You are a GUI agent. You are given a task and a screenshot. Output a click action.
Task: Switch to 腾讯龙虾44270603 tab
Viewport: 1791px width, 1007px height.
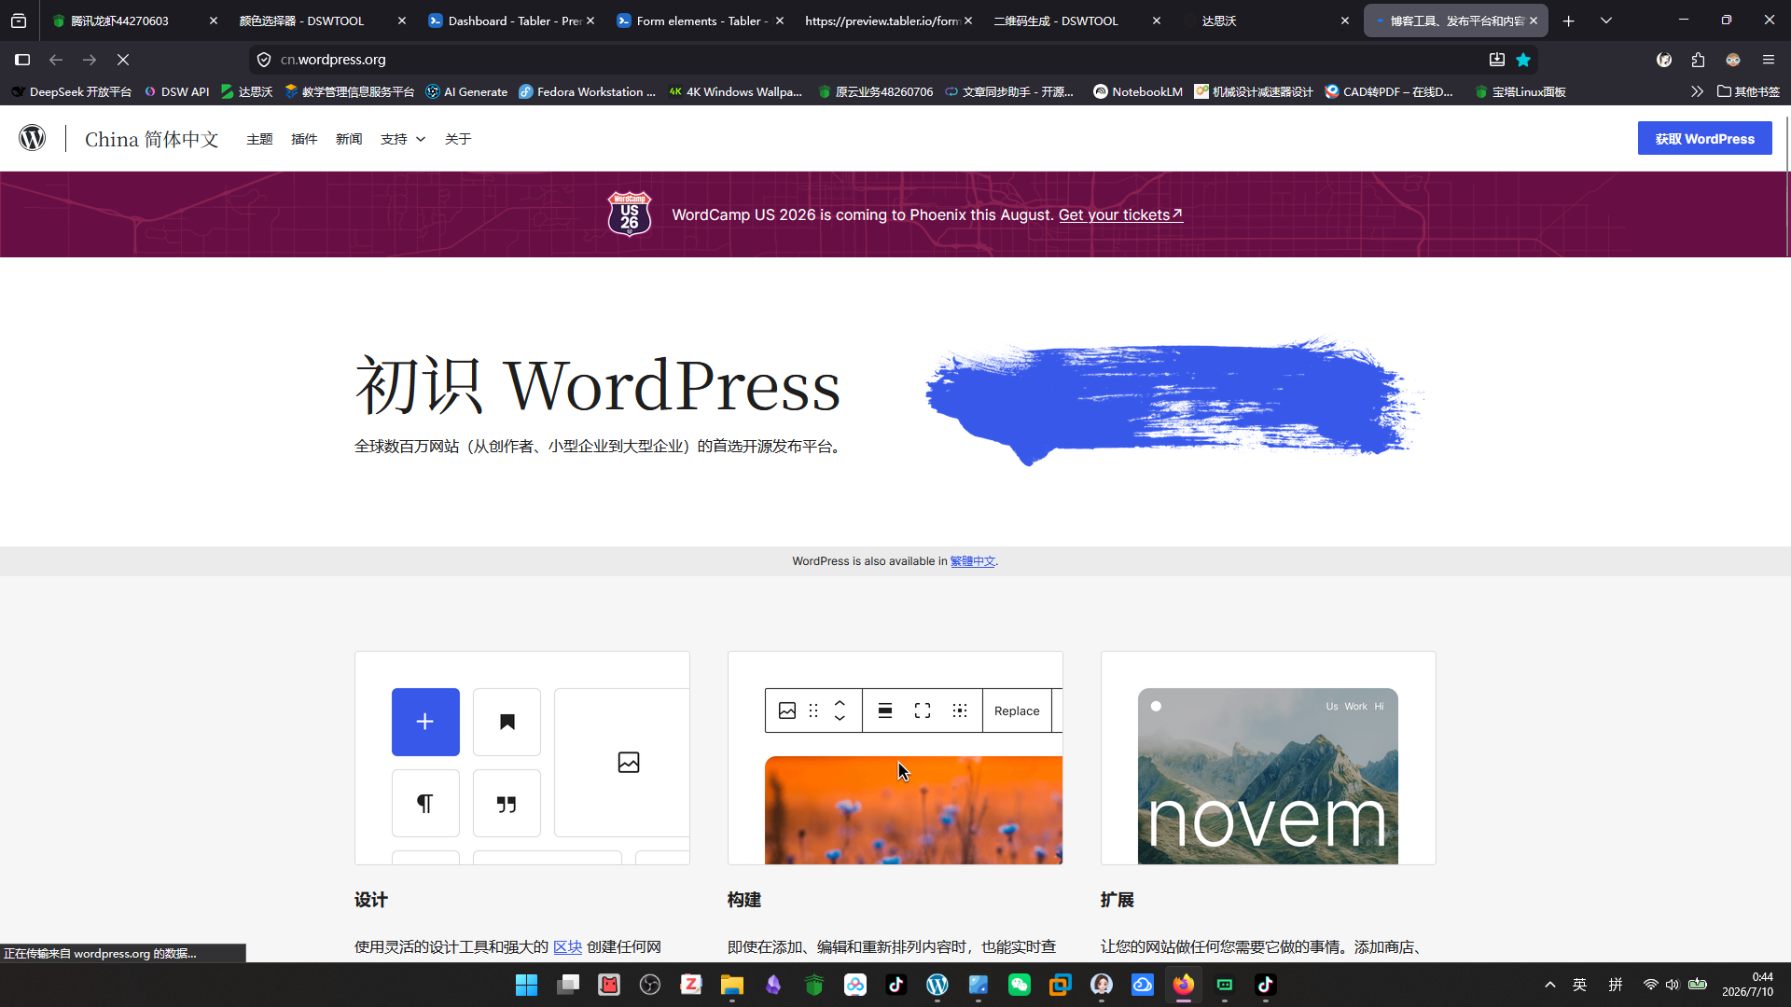(135, 21)
